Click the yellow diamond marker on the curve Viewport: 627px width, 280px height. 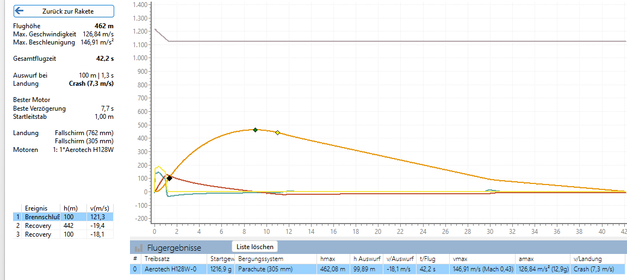click(x=277, y=132)
